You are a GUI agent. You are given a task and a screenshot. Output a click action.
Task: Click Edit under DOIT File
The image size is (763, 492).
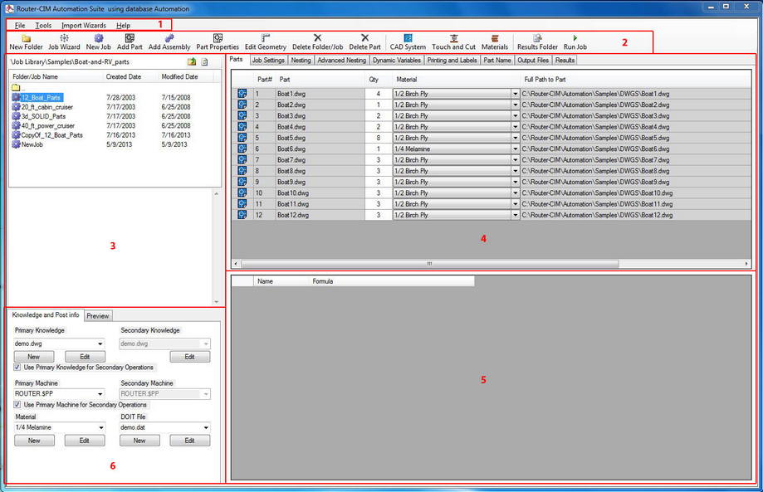pyautogui.click(x=190, y=441)
